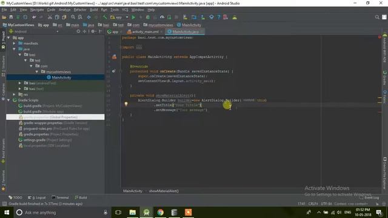This screenshot has width=388, height=218.
Task: Click the Replace icon next to Find
Action: tap(80, 18)
